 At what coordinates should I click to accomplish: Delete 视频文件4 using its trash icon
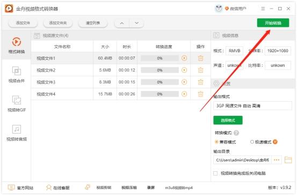(200, 94)
